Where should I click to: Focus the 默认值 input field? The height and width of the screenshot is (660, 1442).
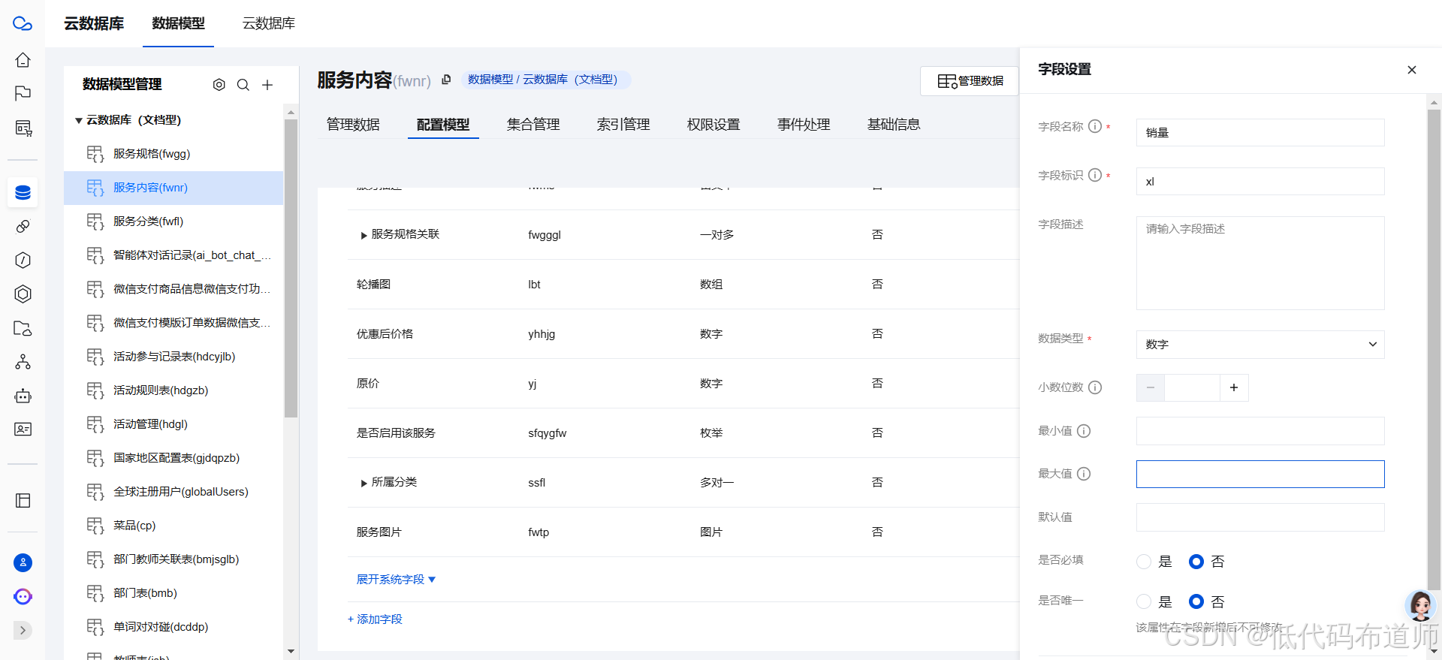point(1260,517)
